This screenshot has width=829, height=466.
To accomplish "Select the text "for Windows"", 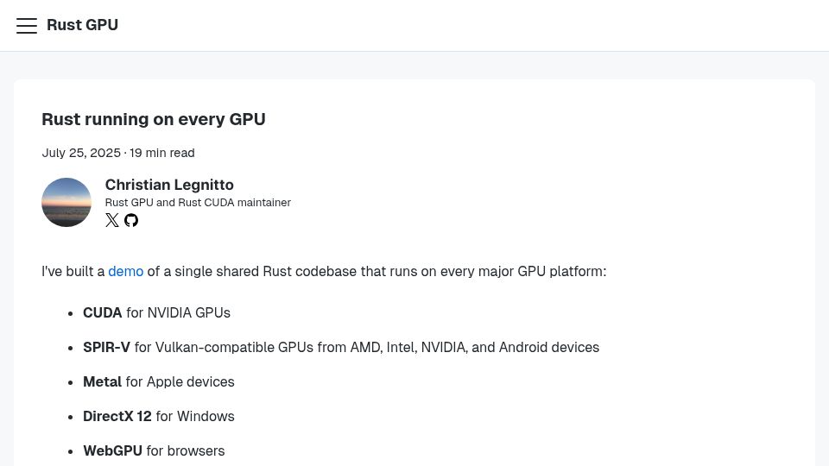I will click(195, 416).
